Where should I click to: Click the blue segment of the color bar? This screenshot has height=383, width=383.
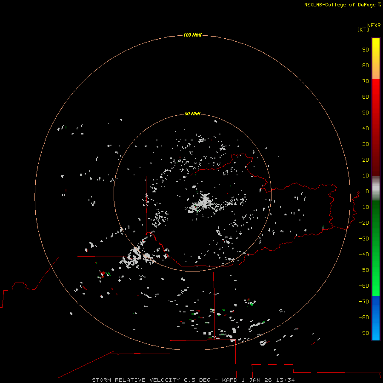click(376, 318)
